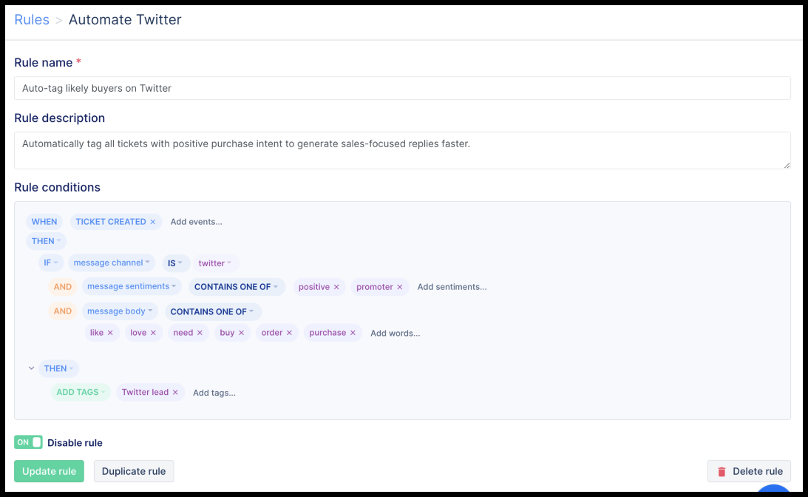Go back to Rules breadcrumb

pos(32,19)
